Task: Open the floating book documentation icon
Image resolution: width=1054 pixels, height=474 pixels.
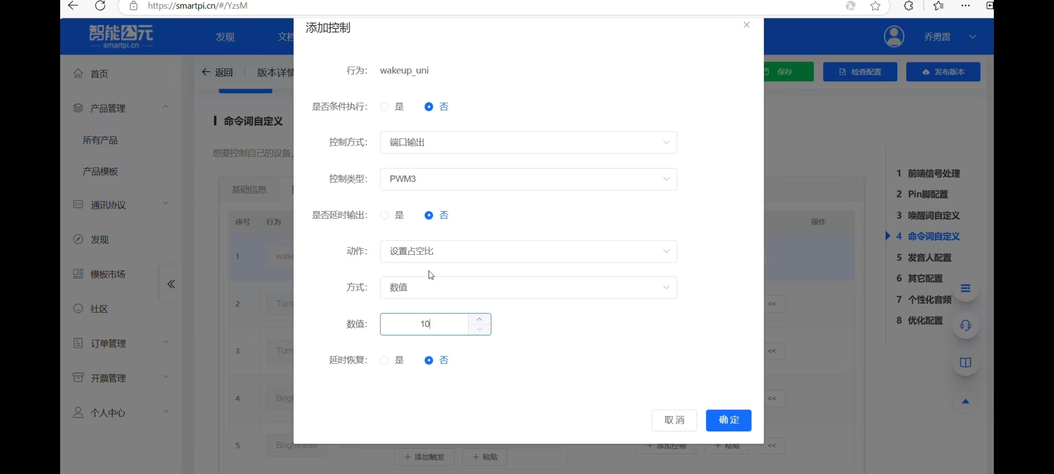Action: 966,363
